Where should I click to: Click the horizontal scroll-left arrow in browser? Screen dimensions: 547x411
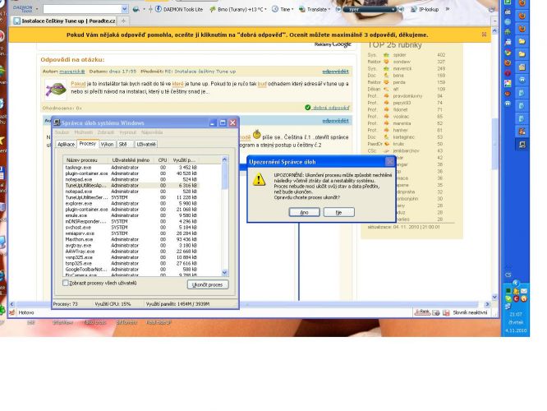click(x=11, y=304)
